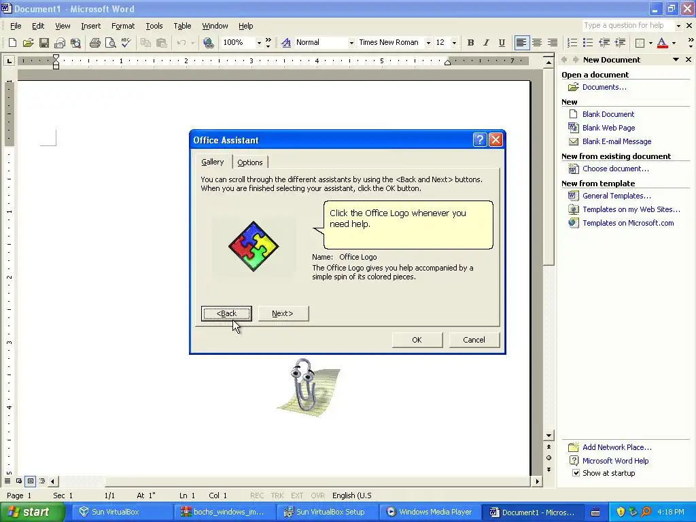Open the Style Normal dropdown
The height and width of the screenshot is (522, 696).
click(x=351, y=43)
